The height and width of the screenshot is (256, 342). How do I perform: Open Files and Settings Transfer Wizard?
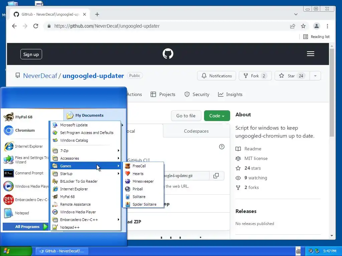[x=25, y=160]
